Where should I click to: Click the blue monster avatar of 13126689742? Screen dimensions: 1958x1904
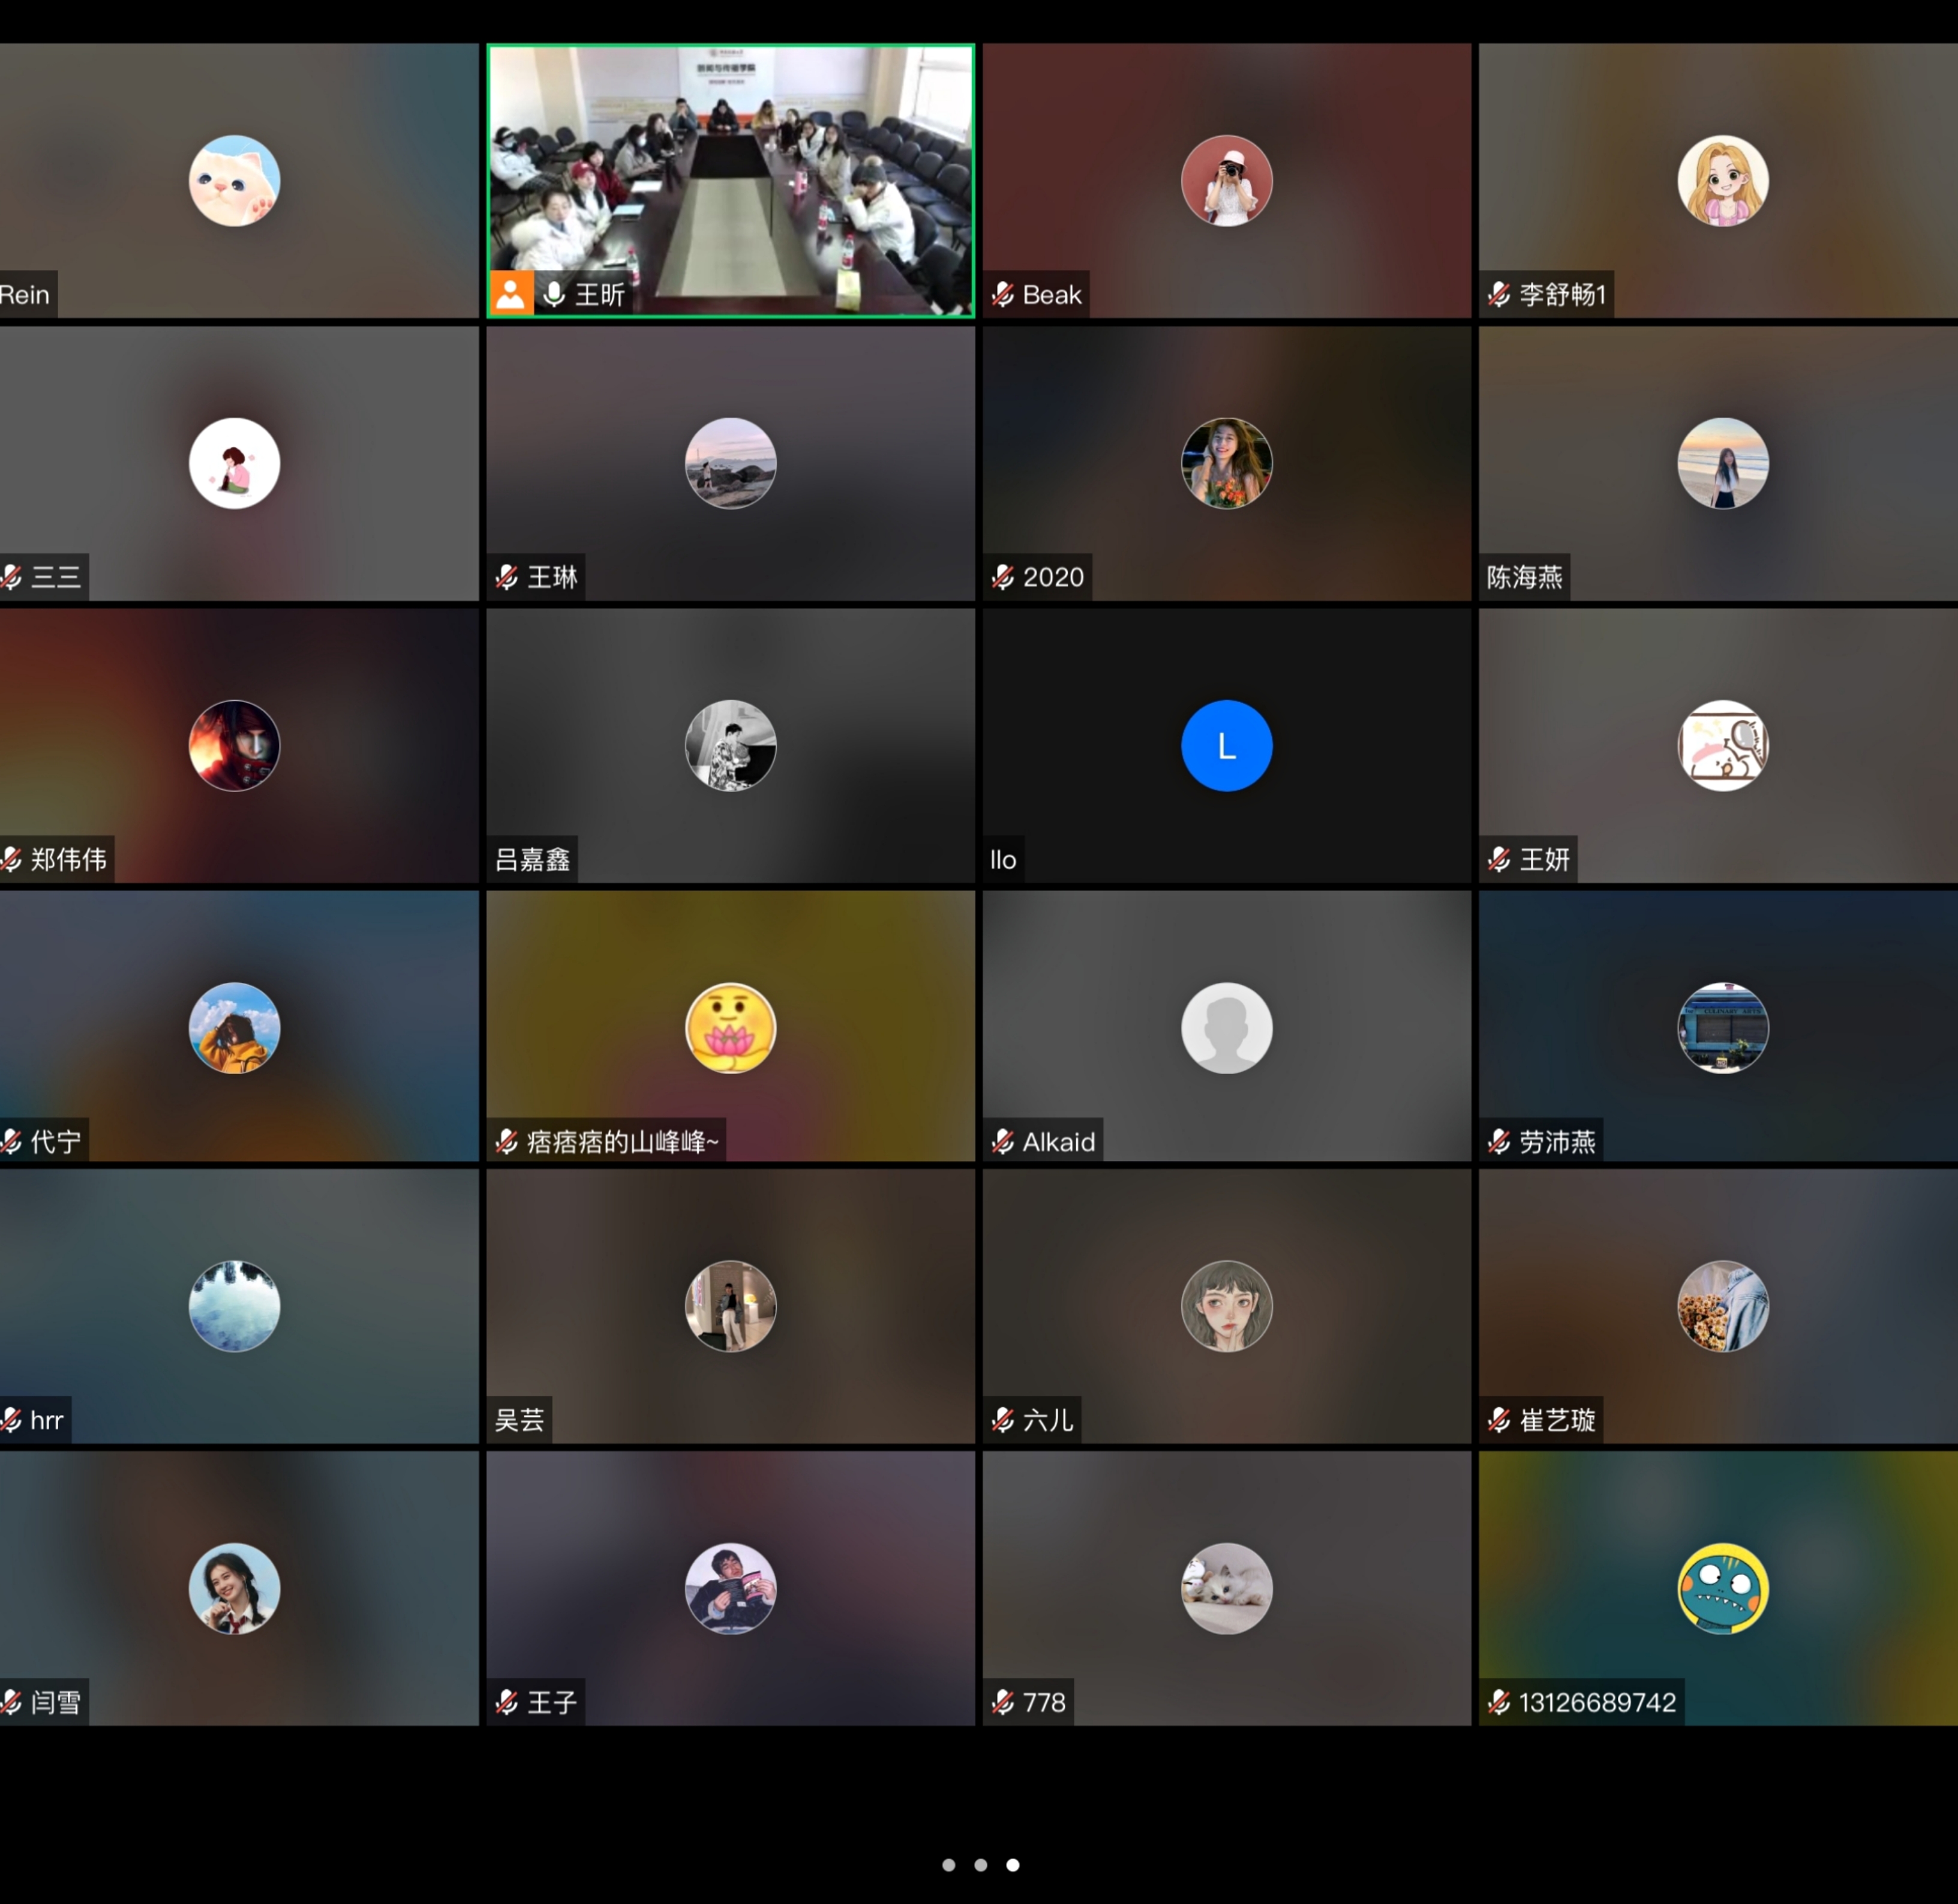coord(1722,1589)
